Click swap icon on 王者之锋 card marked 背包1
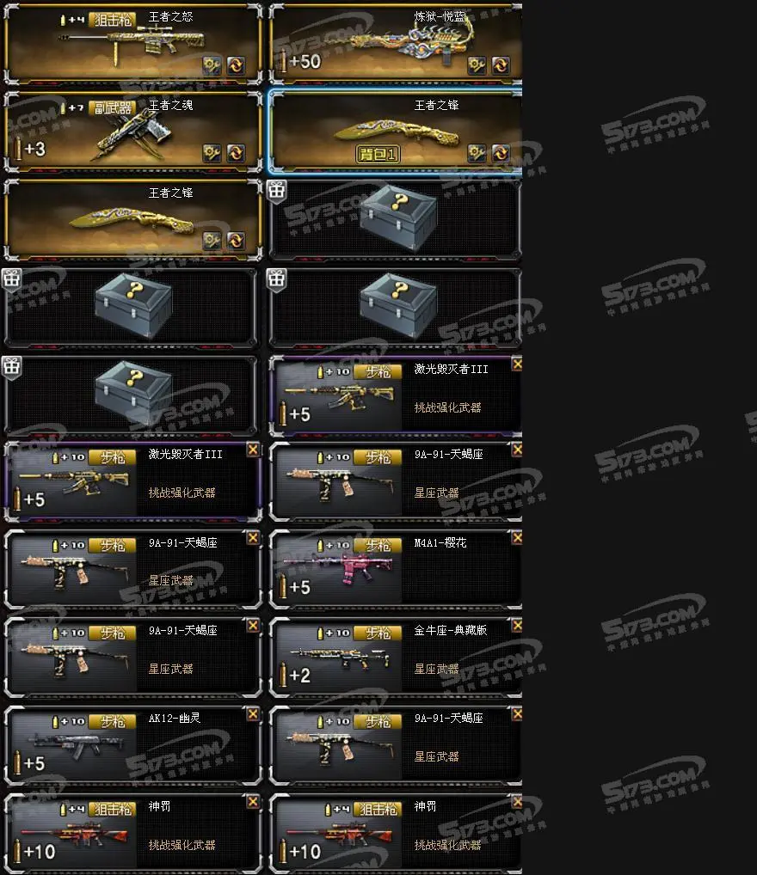 (501, 153)
